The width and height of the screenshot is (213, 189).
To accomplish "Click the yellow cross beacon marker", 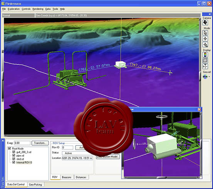I will click(x=170, y=73).
